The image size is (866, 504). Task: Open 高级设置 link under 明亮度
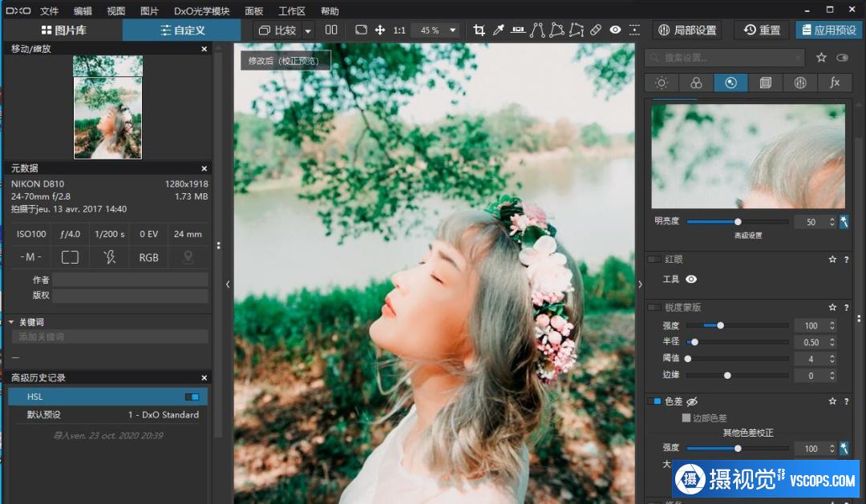pos(748,235)
